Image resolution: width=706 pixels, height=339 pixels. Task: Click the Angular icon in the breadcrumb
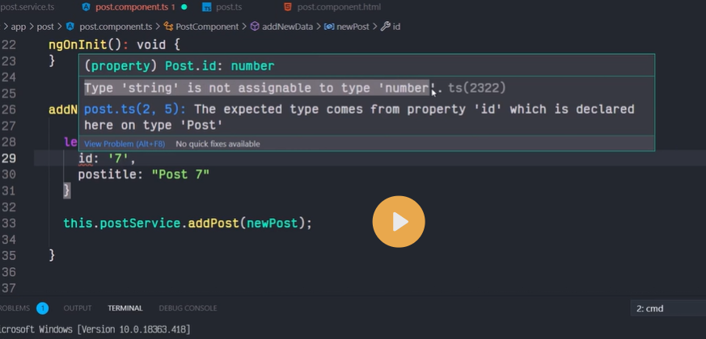[x=70, y=27]
